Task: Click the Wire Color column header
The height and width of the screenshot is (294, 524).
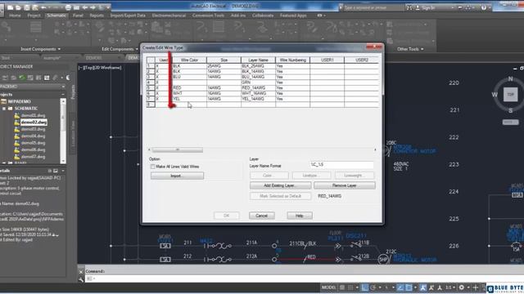Action: (x=189, y=60)
